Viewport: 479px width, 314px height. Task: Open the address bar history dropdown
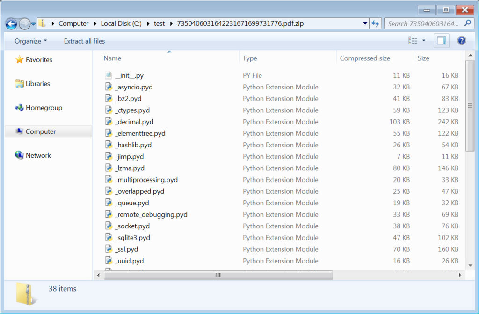364,23
